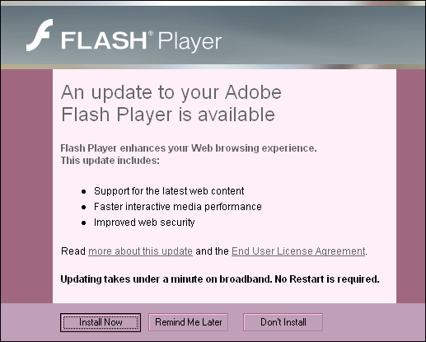Start the update with Install Now

(x=101, y=322)
